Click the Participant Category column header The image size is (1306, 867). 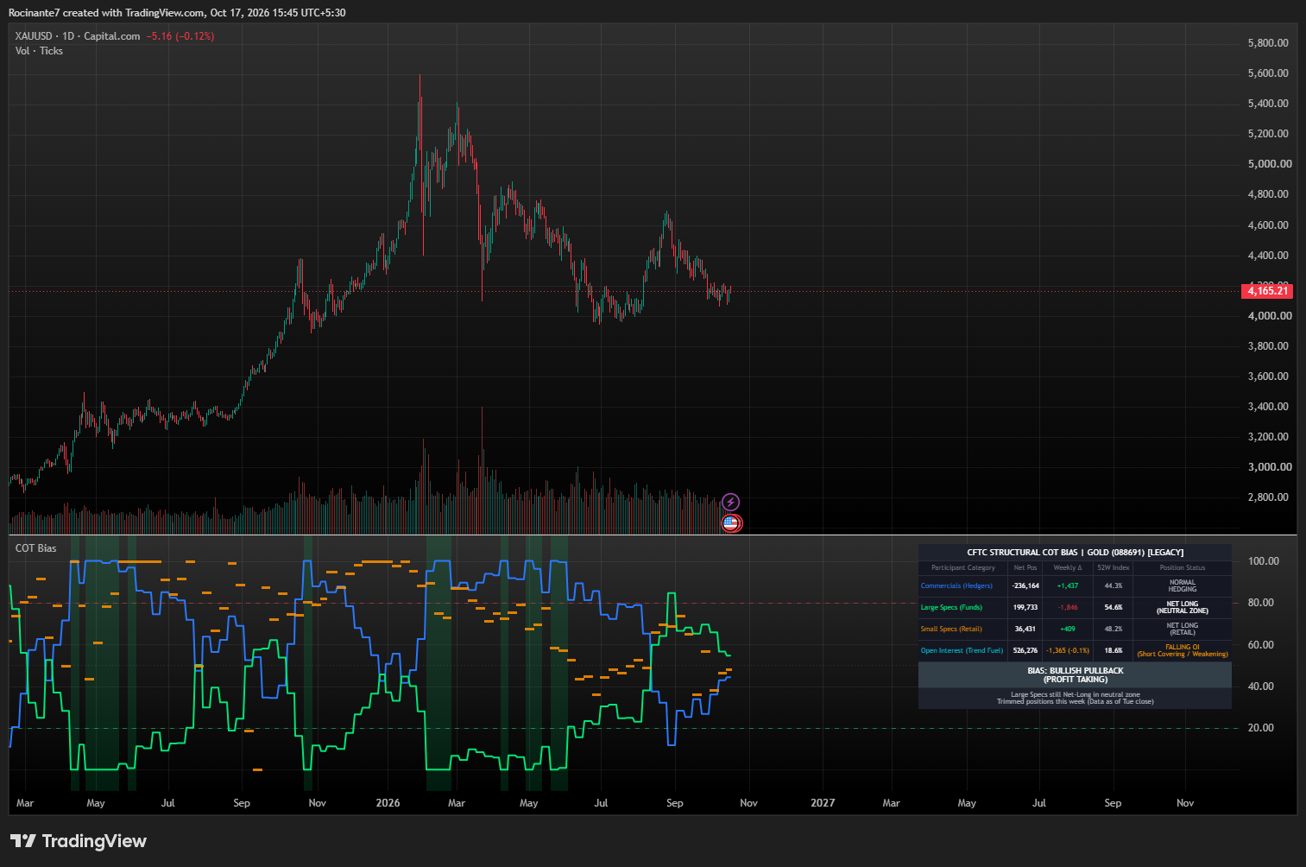tap(963, 568)
